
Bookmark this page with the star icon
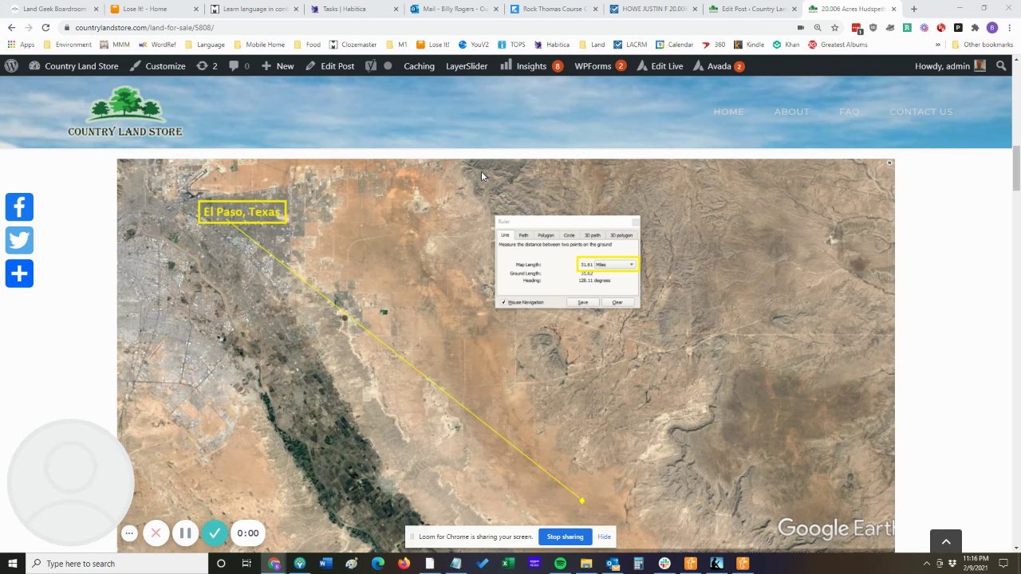[x=834, y=27]
